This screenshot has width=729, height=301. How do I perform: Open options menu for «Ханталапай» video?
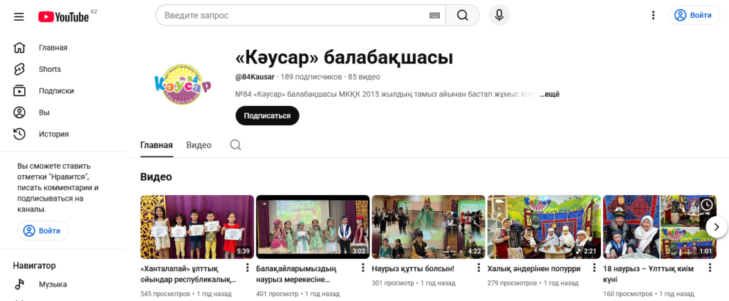coord(247,268)
